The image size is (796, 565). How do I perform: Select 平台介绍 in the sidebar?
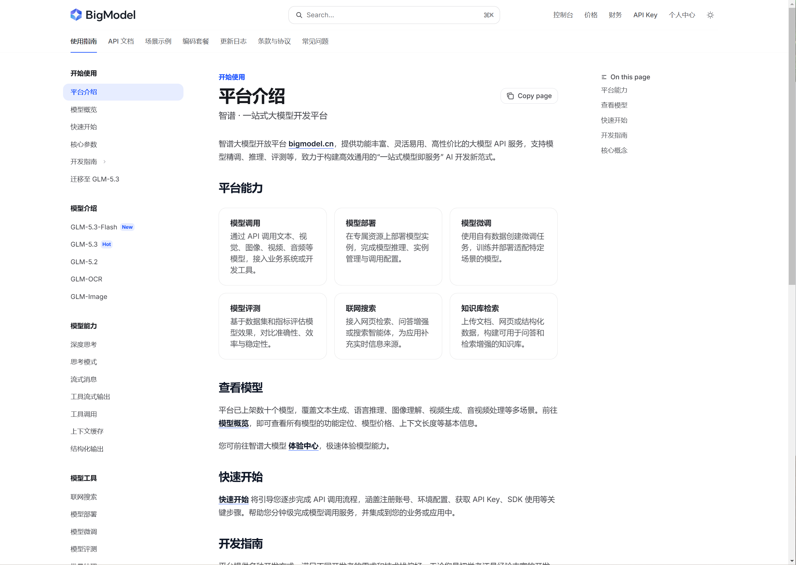click(x=123, y=92)
